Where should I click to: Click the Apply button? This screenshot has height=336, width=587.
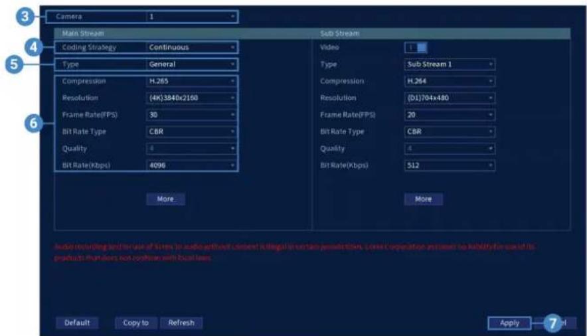pyautogui.click(x=509, y=323)
